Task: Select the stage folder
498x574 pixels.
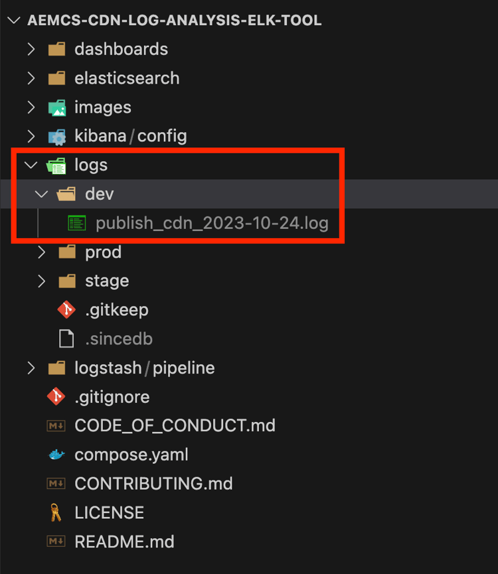Action: pos(107,281)
